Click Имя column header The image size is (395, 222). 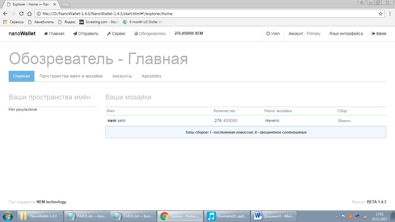[x=110, y=111]
